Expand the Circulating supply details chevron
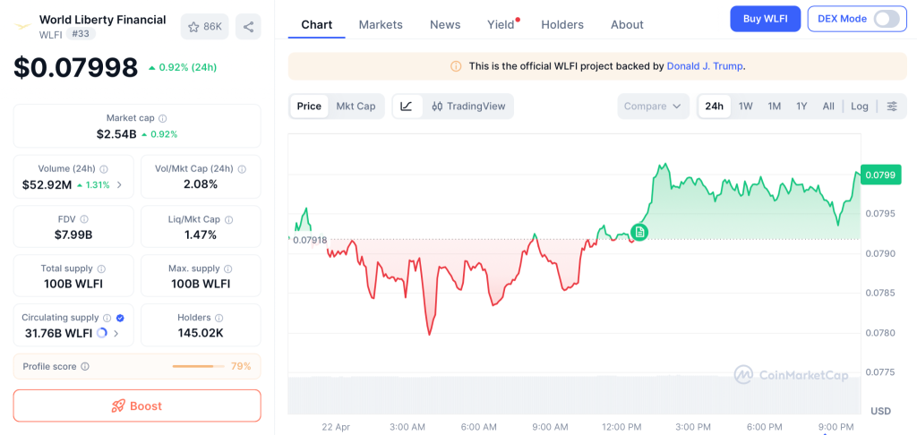The width and height of the screenshot is (917, 435). [116, 334]
